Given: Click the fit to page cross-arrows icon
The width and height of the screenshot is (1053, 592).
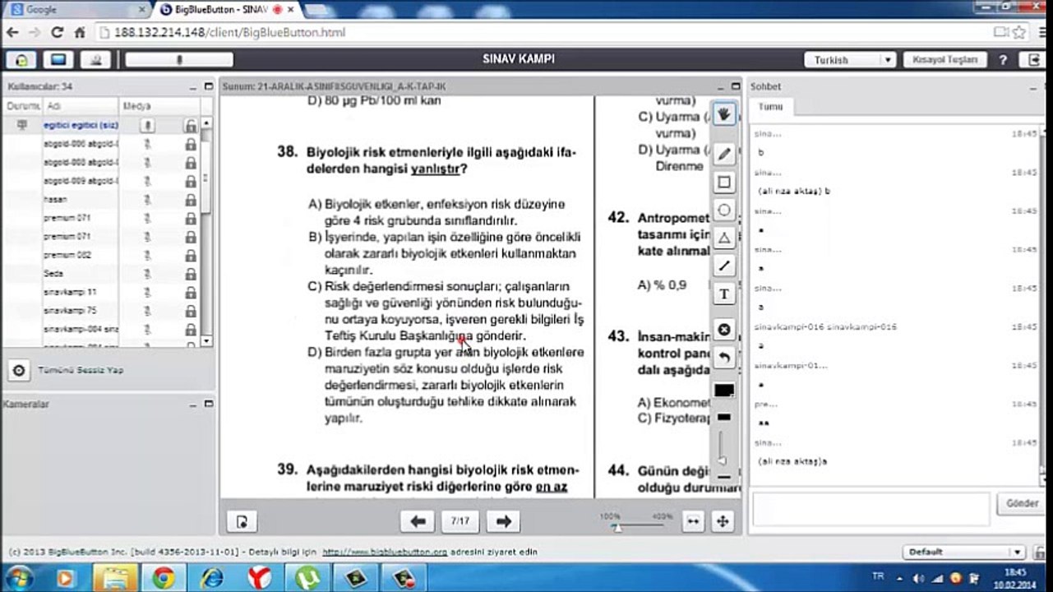Looking at the screenshot, I should click(723, 520).
